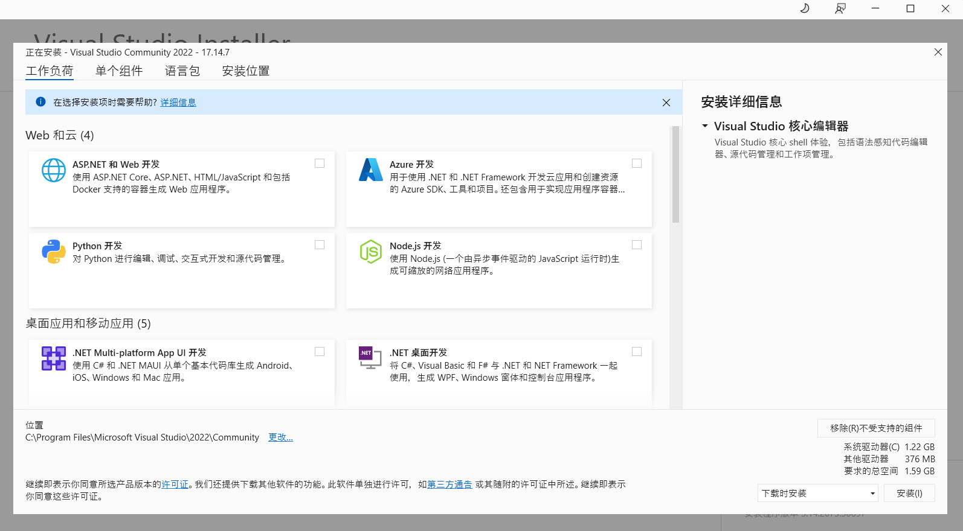Screen dimensions: 963x531
Task: Click the Azure development logo icon
Action: click(371, 170)
